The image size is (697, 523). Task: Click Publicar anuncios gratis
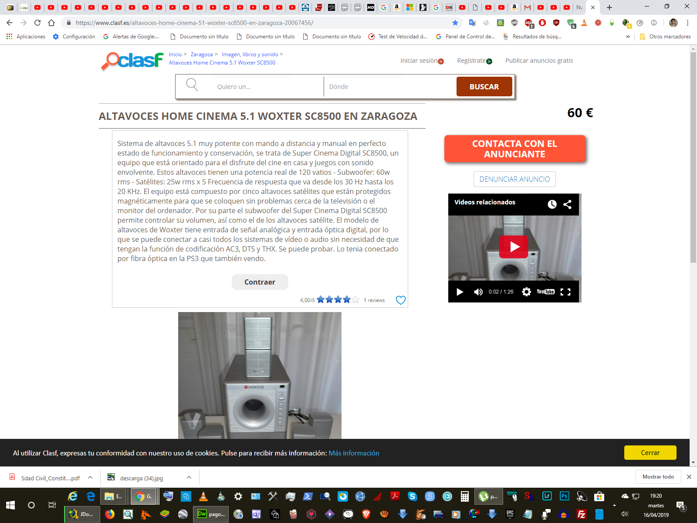click(x=539, y=61)
